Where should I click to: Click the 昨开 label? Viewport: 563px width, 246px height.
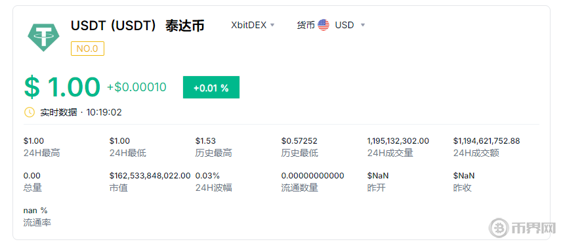pyautogui.click(x=376, y=188)
